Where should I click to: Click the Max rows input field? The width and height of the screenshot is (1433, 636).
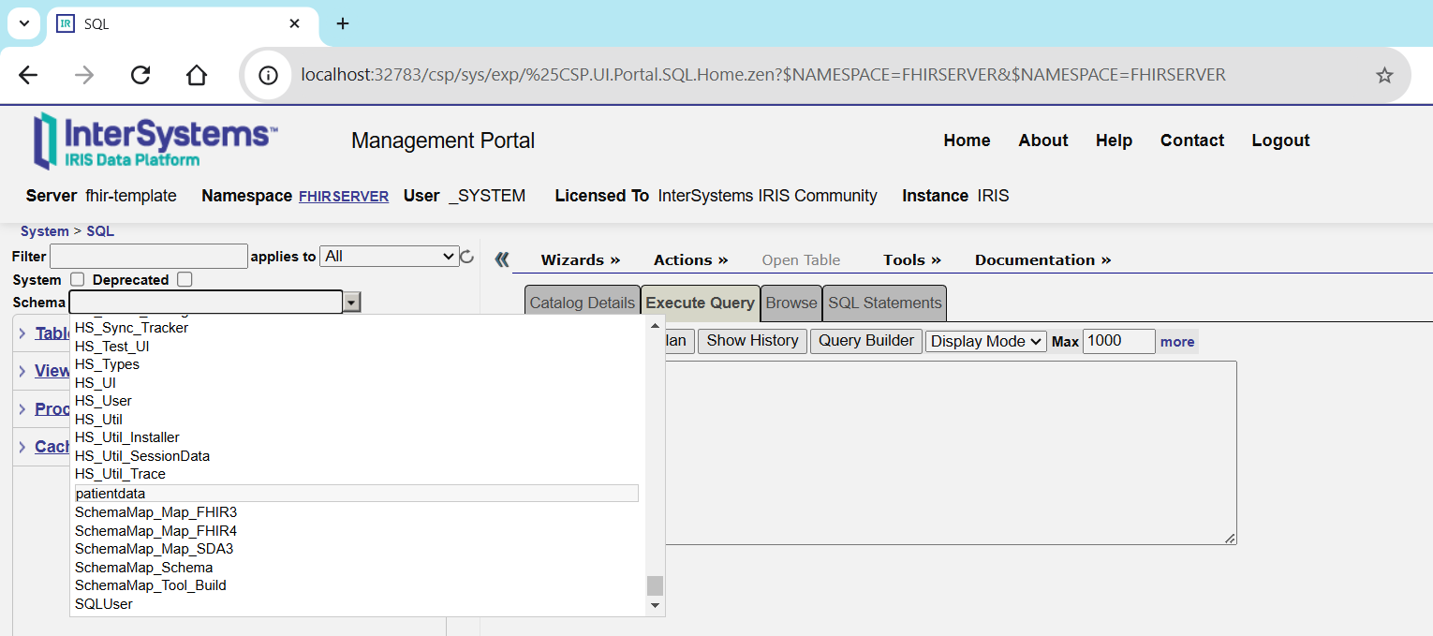point(1119,341)
